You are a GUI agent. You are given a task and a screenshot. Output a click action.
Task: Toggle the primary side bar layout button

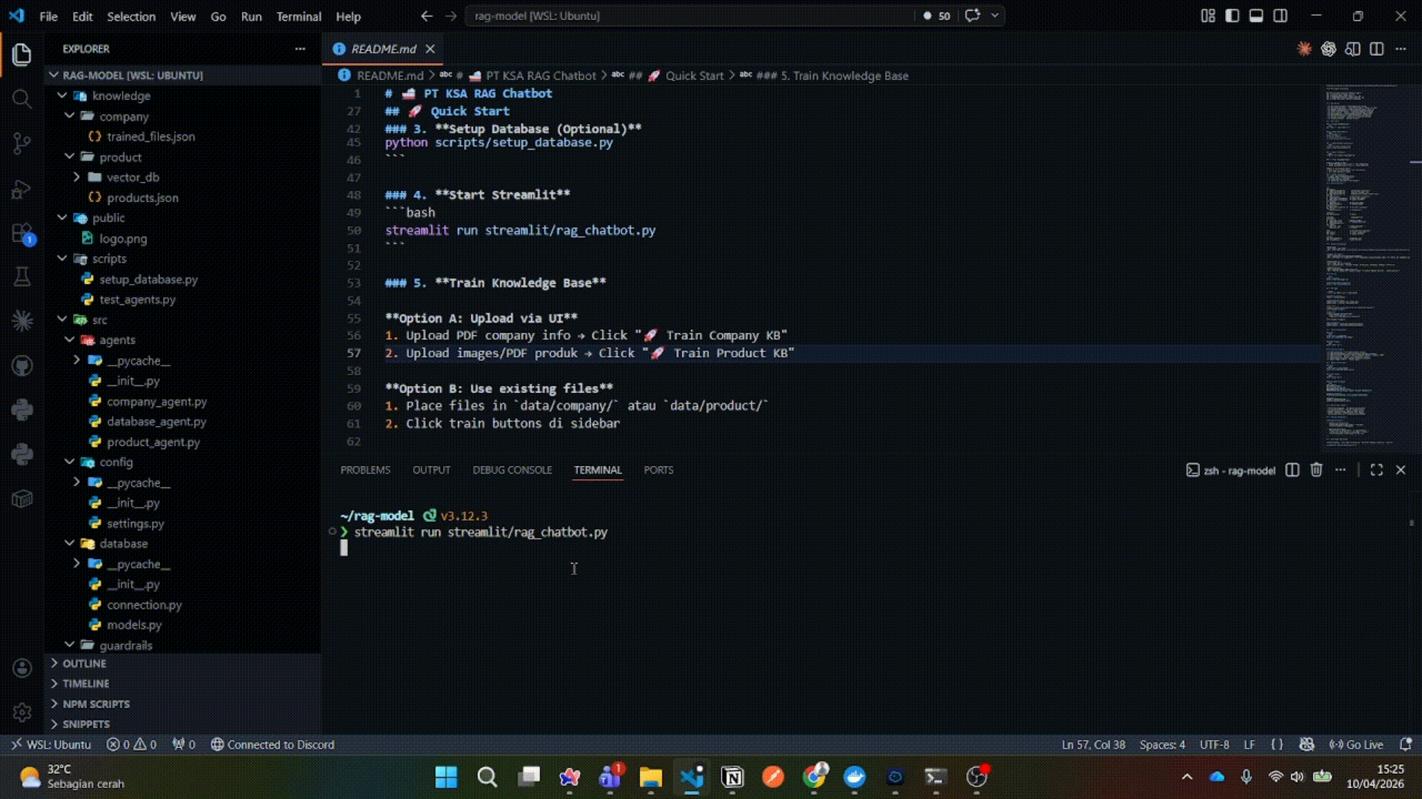(1232, 16)
